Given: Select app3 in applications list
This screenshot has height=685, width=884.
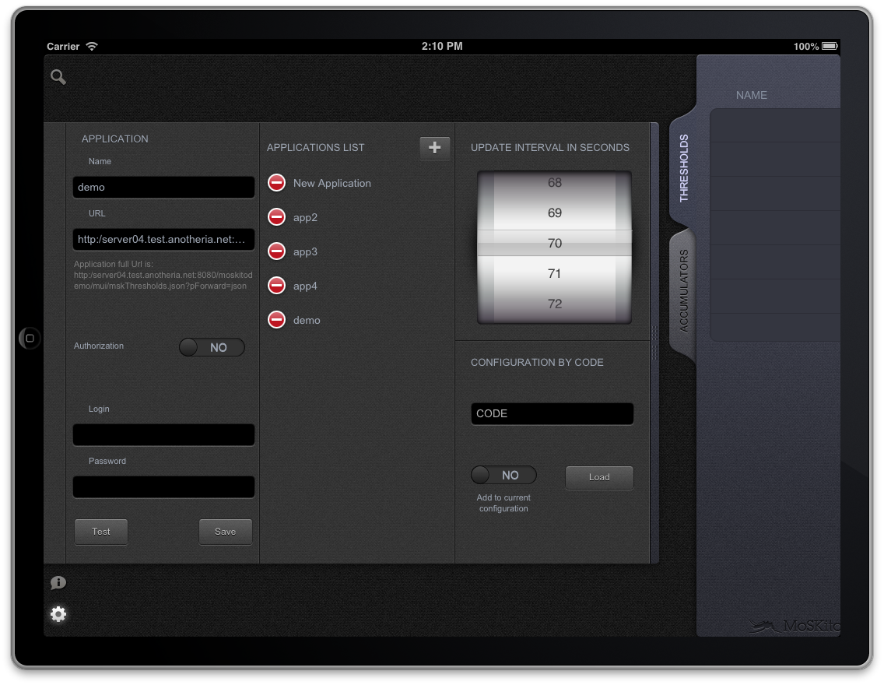Looking at the screenshot, I should (305, 252).
